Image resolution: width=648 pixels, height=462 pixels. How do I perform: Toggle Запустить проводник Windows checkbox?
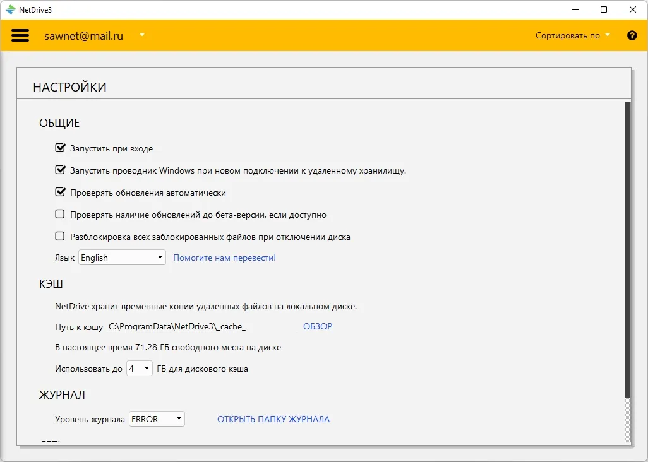pyautogui.click(x=61, y=170)
